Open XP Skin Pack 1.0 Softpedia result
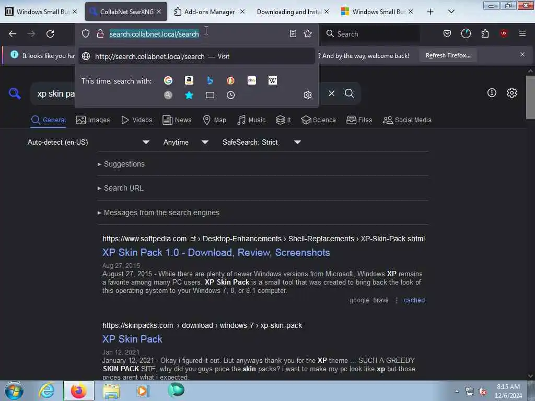Image resolution: width=535 pixels, height=401 pixels. pyautogui.click(x=216, y=252)
